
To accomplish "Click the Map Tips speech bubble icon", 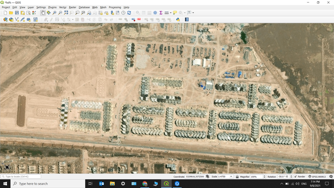I will [x=175, y=13].
